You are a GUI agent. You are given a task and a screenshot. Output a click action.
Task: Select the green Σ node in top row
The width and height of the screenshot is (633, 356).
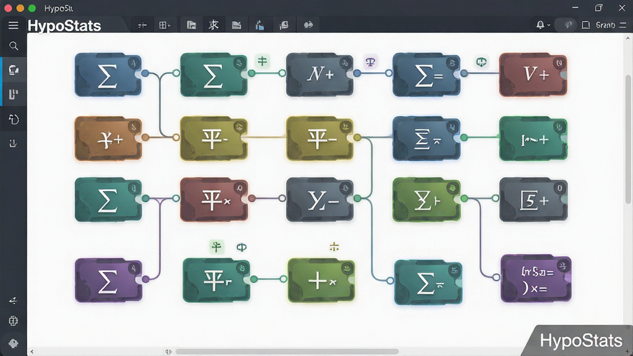coord(213,75)
